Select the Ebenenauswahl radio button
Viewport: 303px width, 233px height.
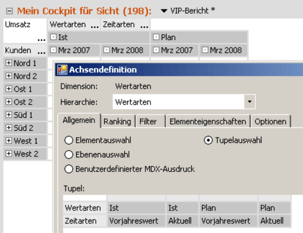(x=69, y=155)
